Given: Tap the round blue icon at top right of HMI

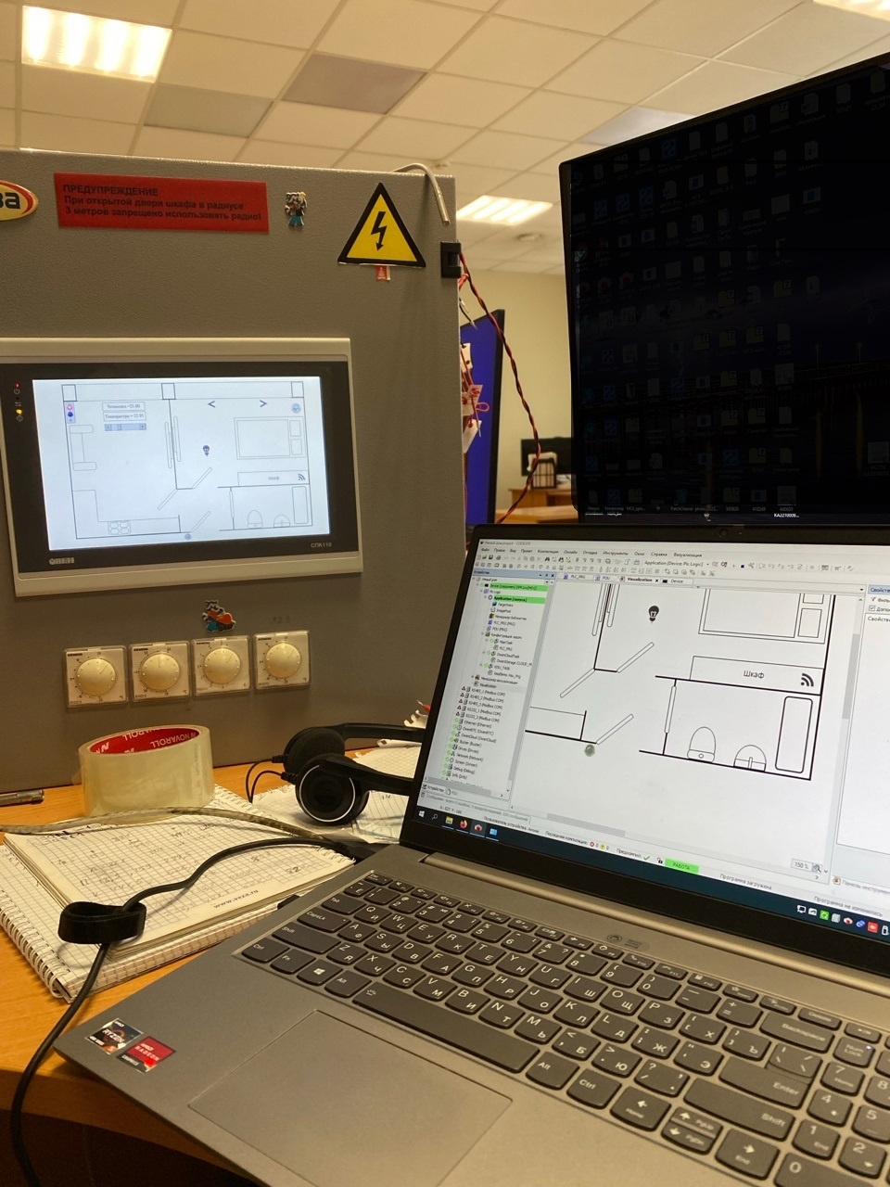Looking at the screenshot, I should click(x=296, y=408).
